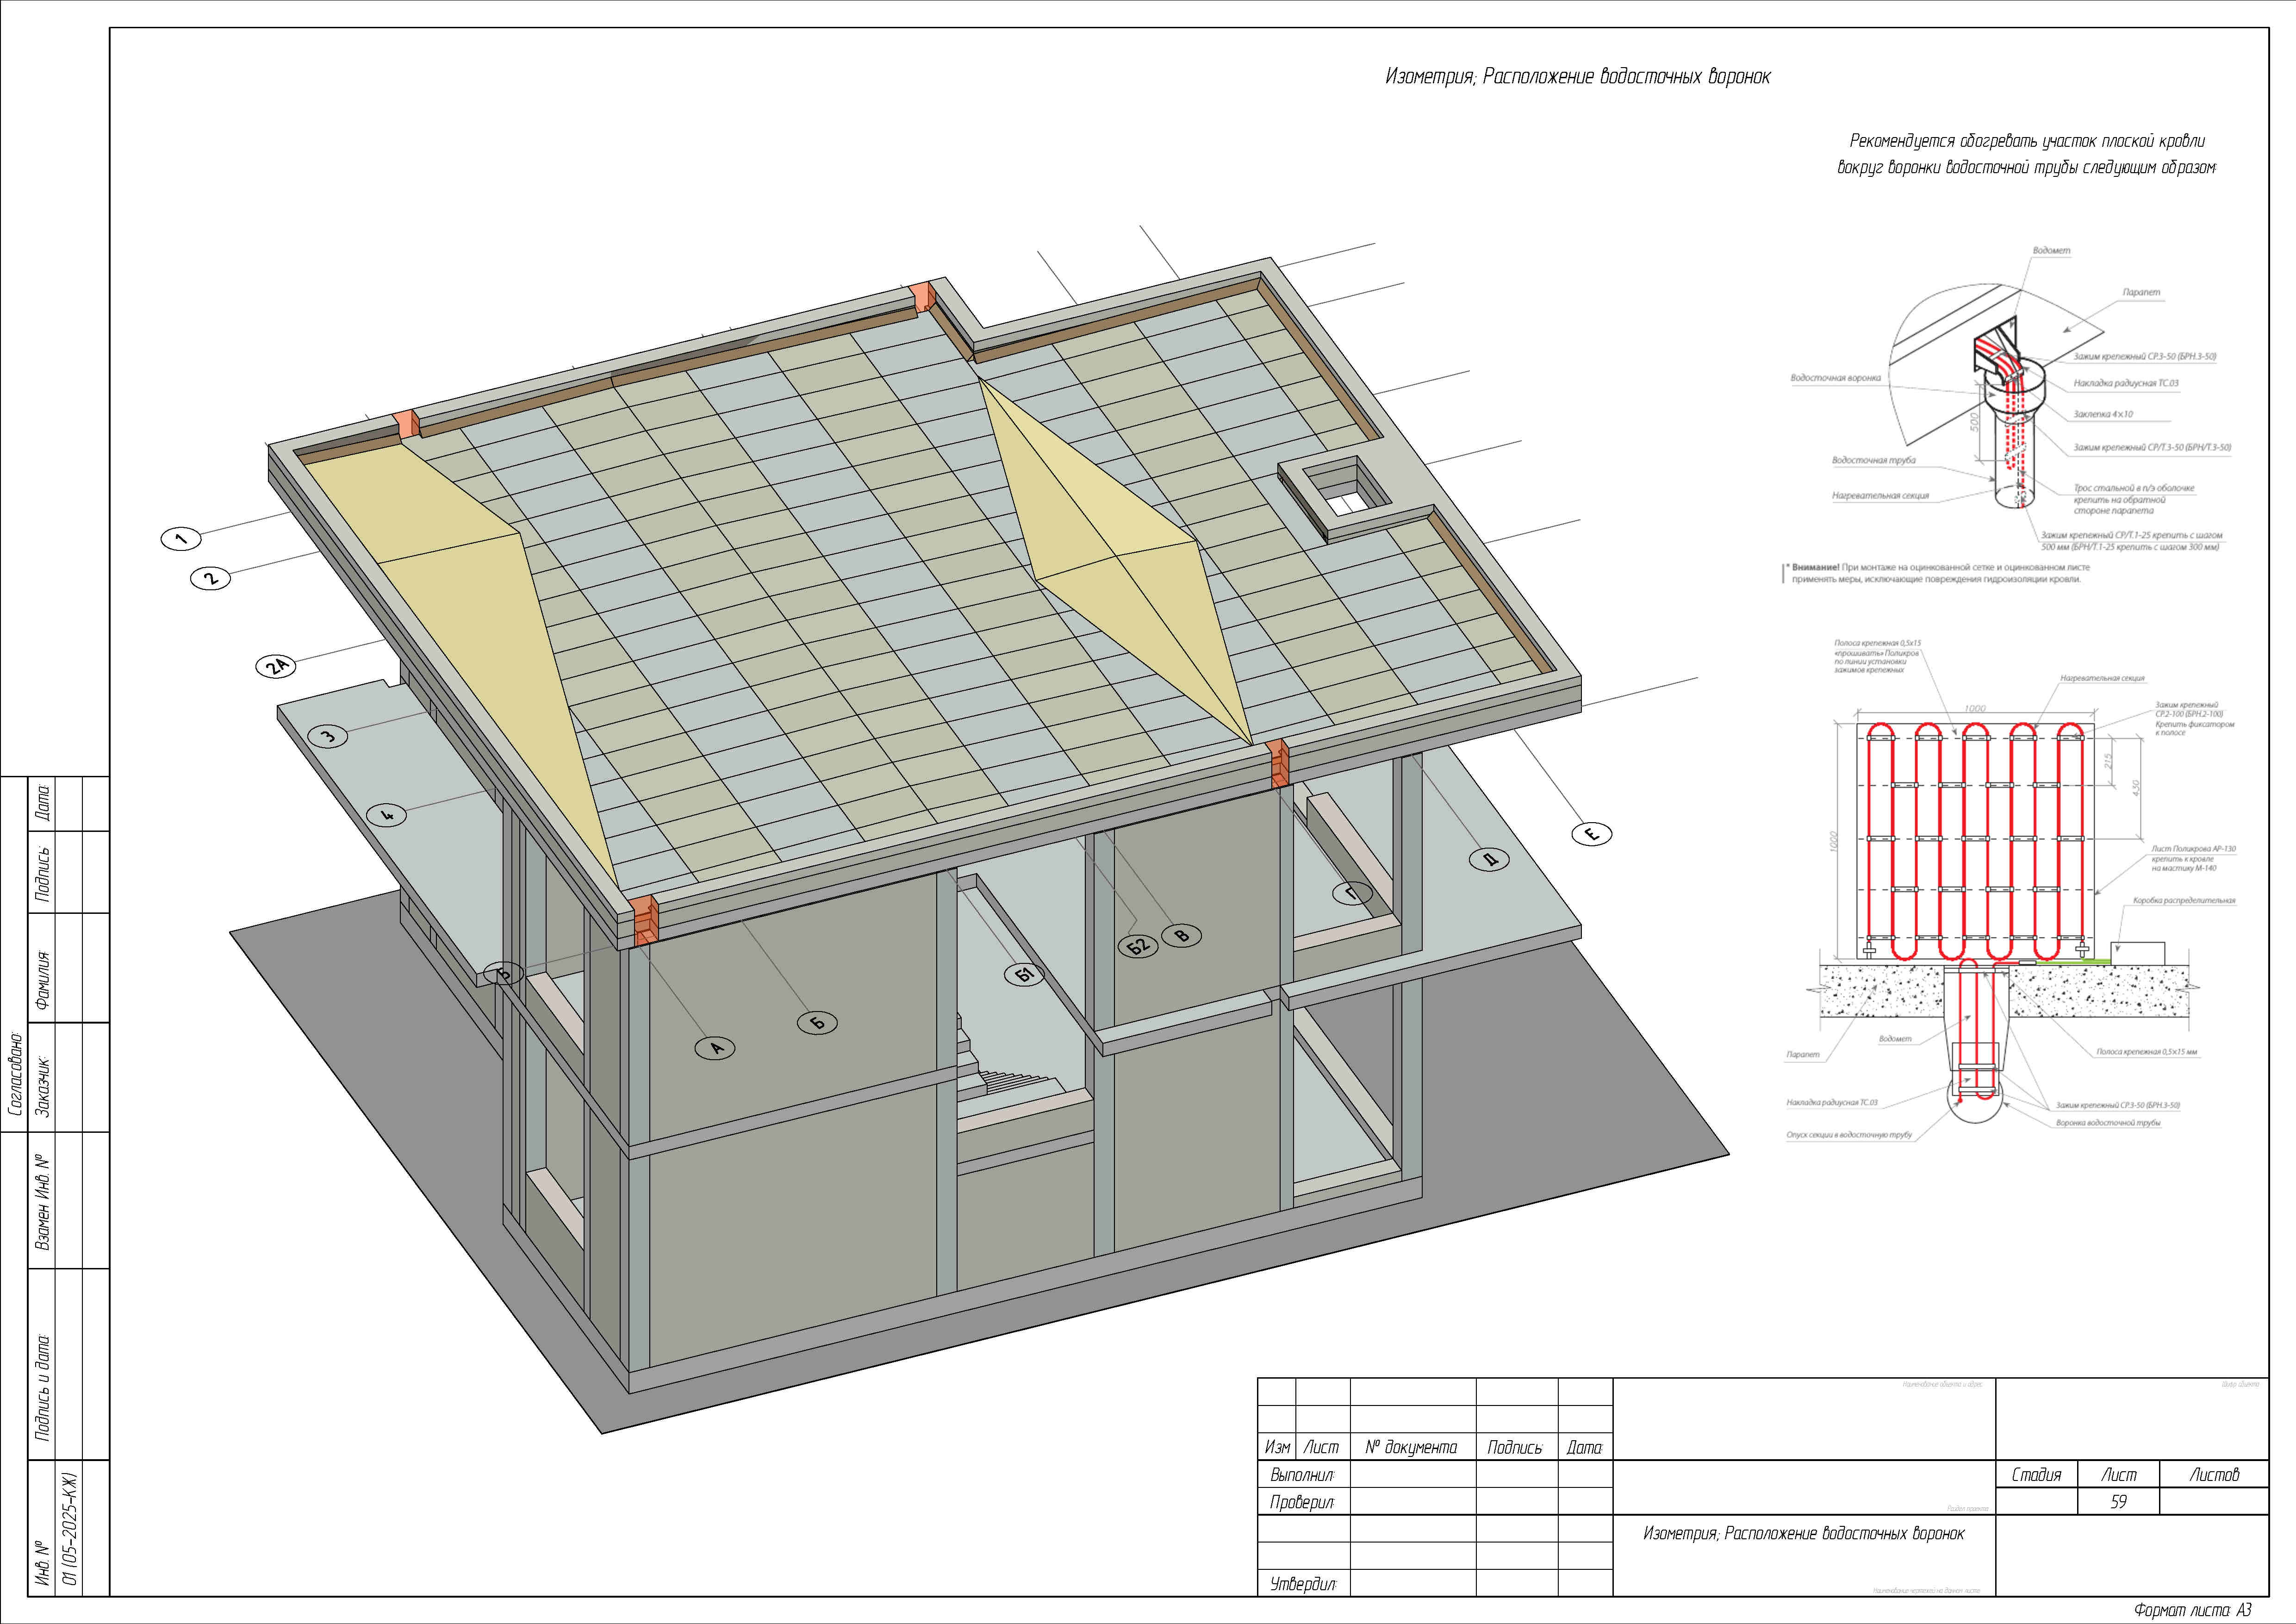Select grid axis bubble А
This screenshot has width=2296, height=1624.
point(715,1048)
